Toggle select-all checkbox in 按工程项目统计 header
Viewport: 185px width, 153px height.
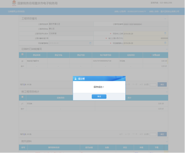coord(22,97)
